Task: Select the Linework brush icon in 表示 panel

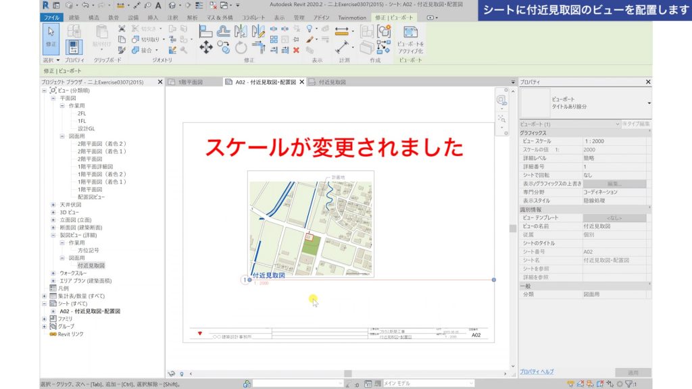Action: [310, 40]
